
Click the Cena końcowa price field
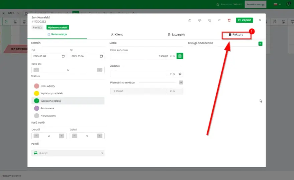coord(143,56)
